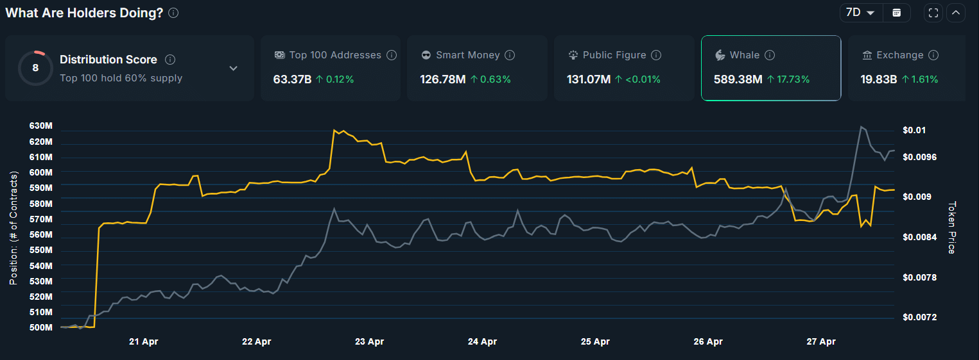This screenshot has height=360, width=979.
Task: Enter fullscreen chart view
Action: 933,13
